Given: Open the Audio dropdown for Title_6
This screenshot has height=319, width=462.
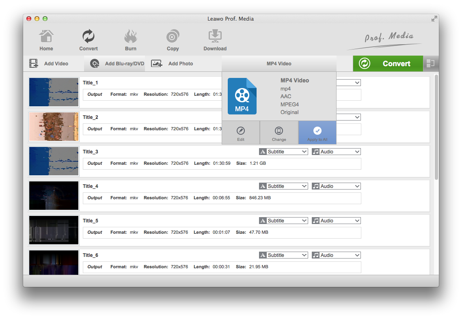Looking at the screenshot, I should pyautogui.click(x=336, y=255).
